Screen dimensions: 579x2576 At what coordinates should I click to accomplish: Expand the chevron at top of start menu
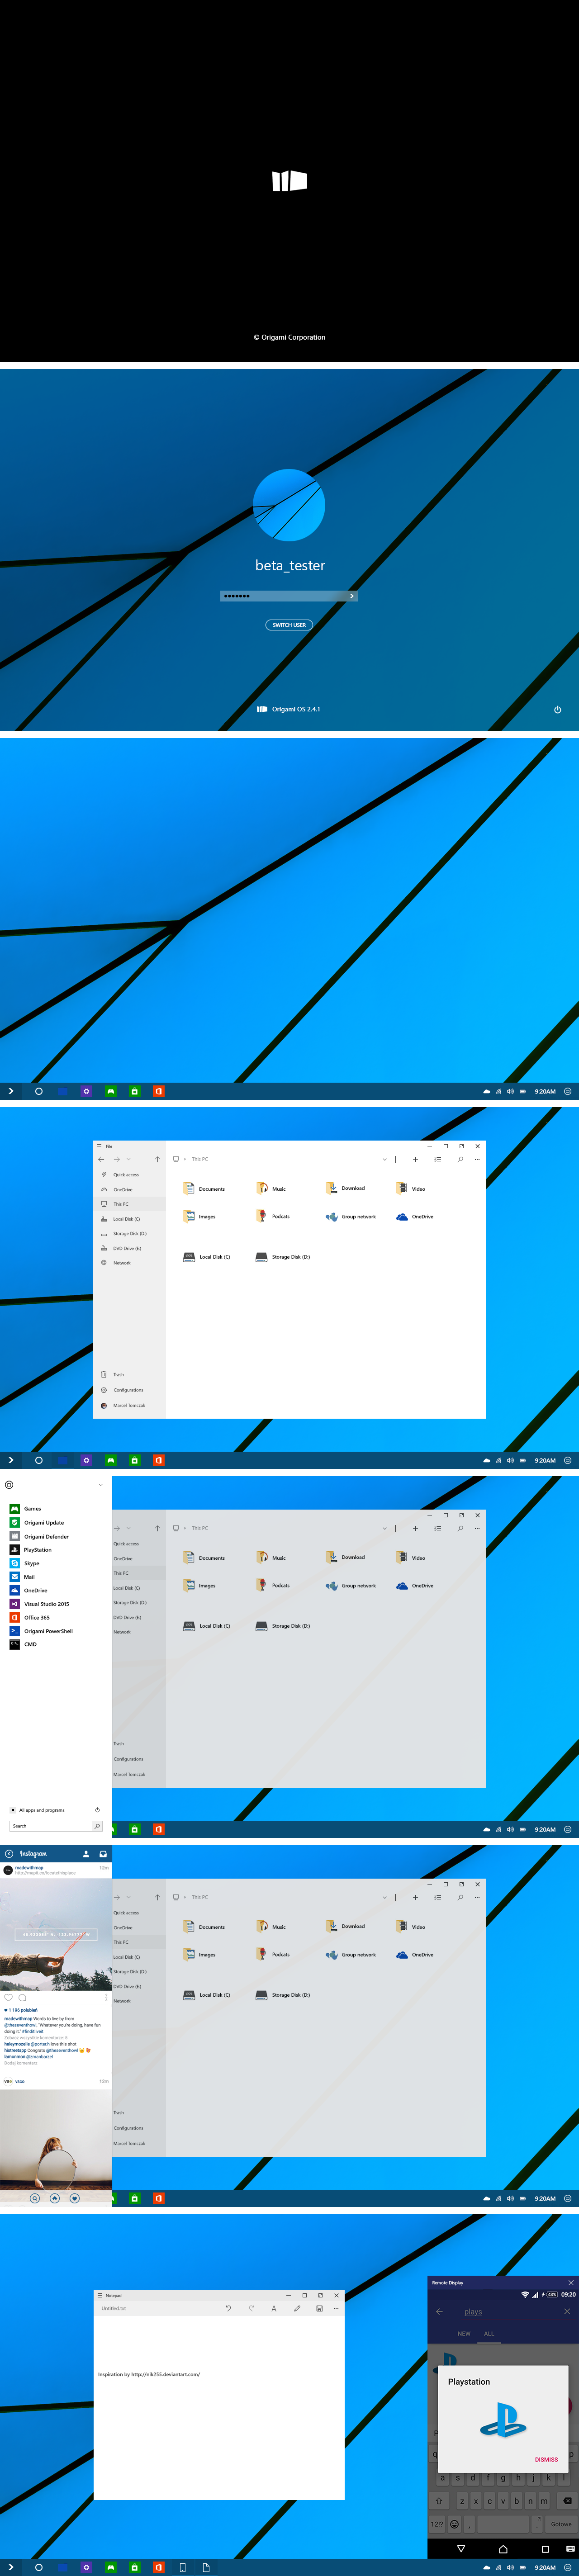tap(100, 1485)
